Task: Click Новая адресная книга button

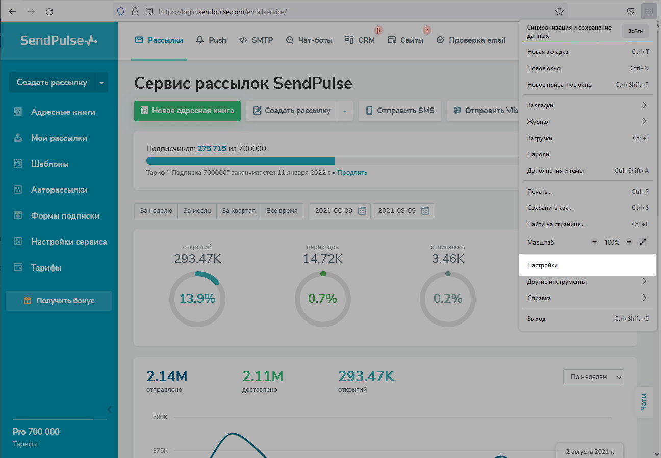Action: (187, 111)
